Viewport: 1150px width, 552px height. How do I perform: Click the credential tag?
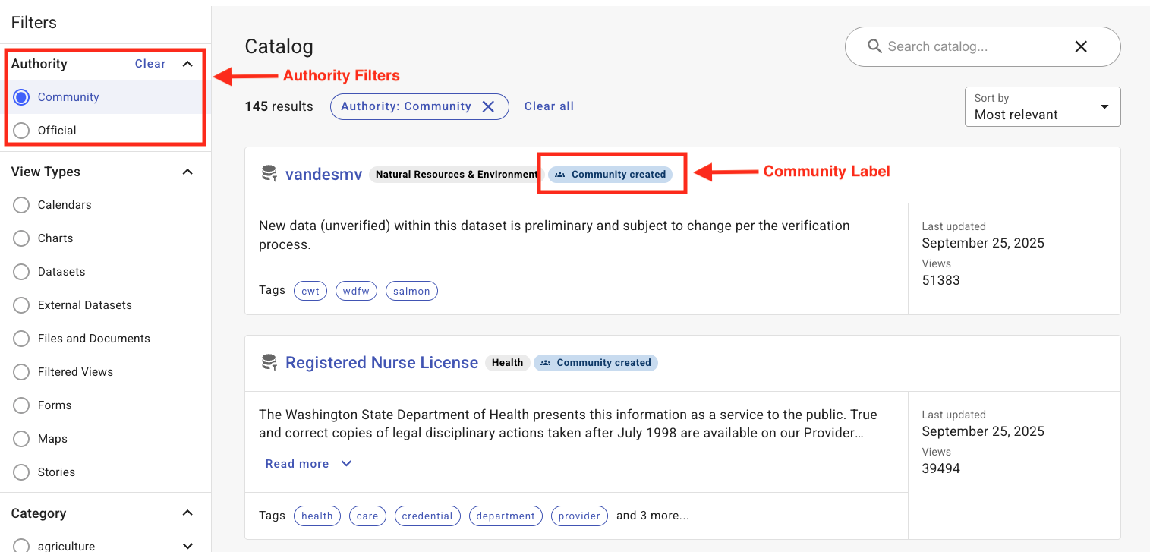tap(427, 516)
